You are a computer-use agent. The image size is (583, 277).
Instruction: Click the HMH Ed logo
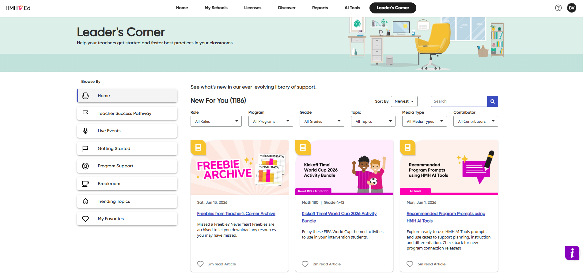click(18, 8)
